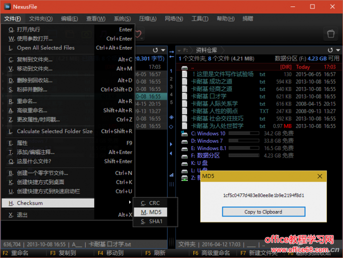Image resolution: width=343 pixels, height=258 pixels.
Task: Choose MD5 in the Checksum submenu
Action: 151,212
